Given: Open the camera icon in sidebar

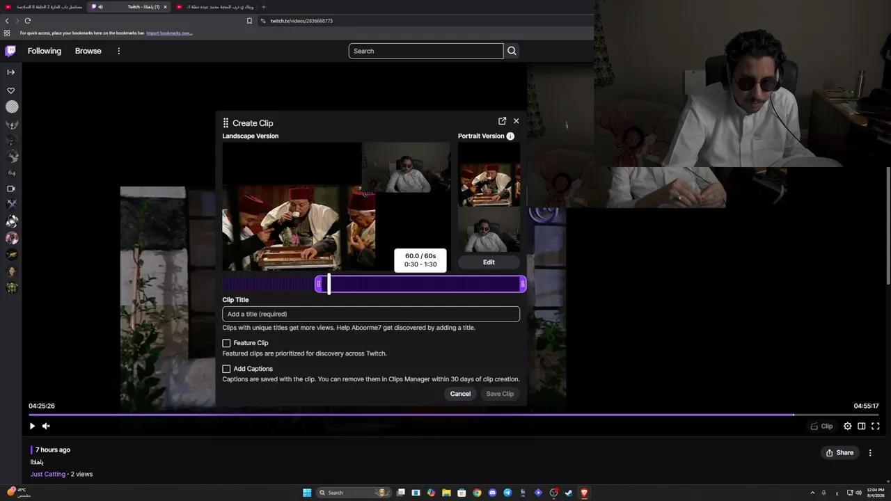Looking at the screenshot, I should pyautogui.click(x=11, y=189).
